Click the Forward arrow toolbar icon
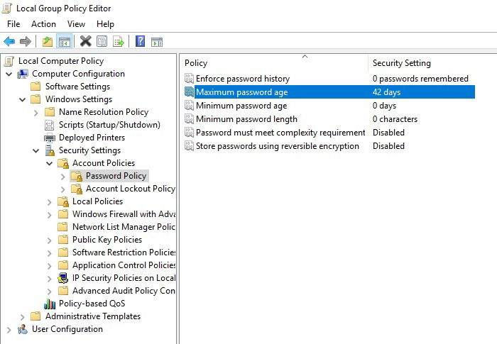Screen dimensions: 497x344 (26, 42)
